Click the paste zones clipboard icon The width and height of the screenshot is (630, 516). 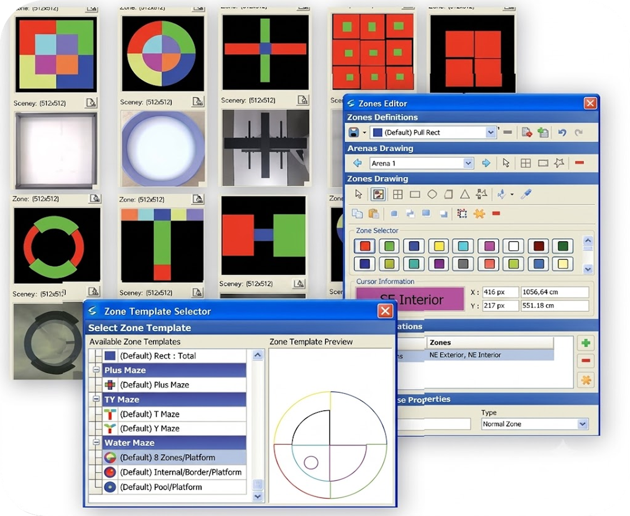[374, 214]
